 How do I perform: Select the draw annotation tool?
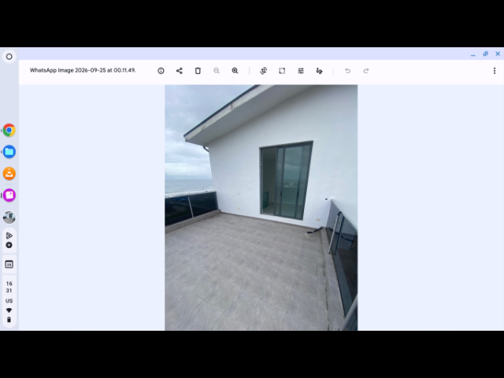(319, 71)
